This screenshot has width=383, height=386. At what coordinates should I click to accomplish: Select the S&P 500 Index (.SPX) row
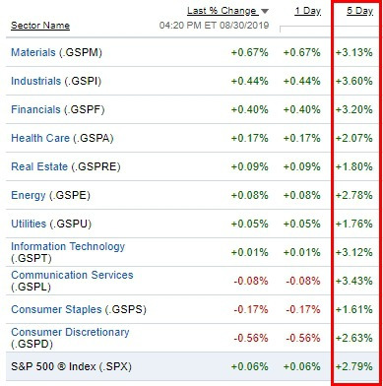click(x=192, y=366)
